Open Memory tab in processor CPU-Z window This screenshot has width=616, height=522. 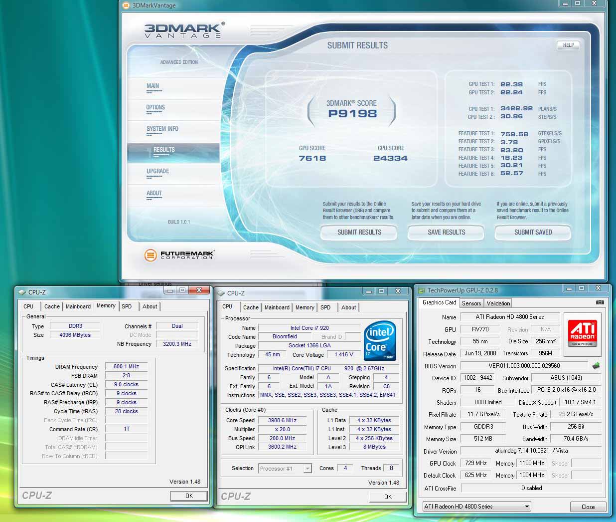(x=305, y=308)
